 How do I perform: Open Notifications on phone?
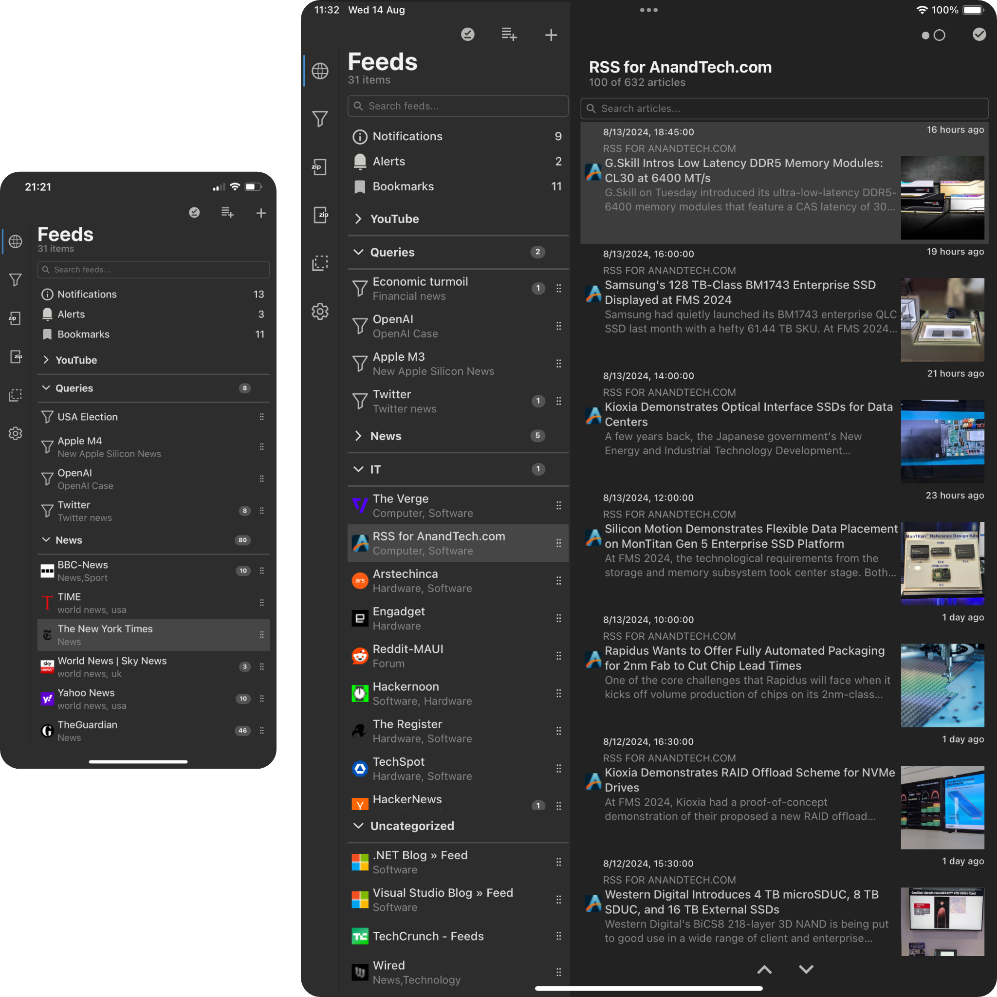[153, 294]
